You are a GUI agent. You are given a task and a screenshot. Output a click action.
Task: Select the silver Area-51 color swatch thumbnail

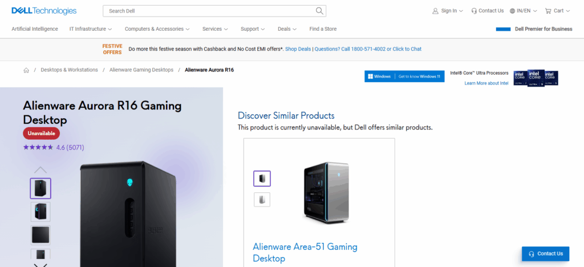click(262, 200)
